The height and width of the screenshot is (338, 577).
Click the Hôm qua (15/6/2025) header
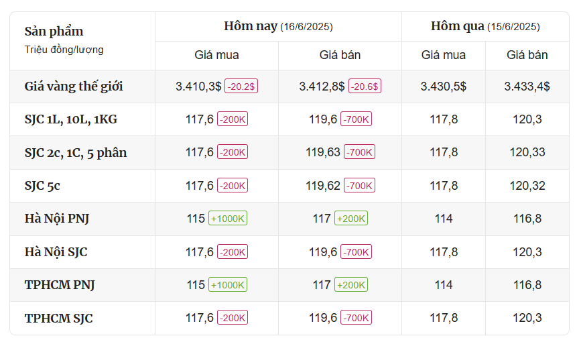coord(485,27)
